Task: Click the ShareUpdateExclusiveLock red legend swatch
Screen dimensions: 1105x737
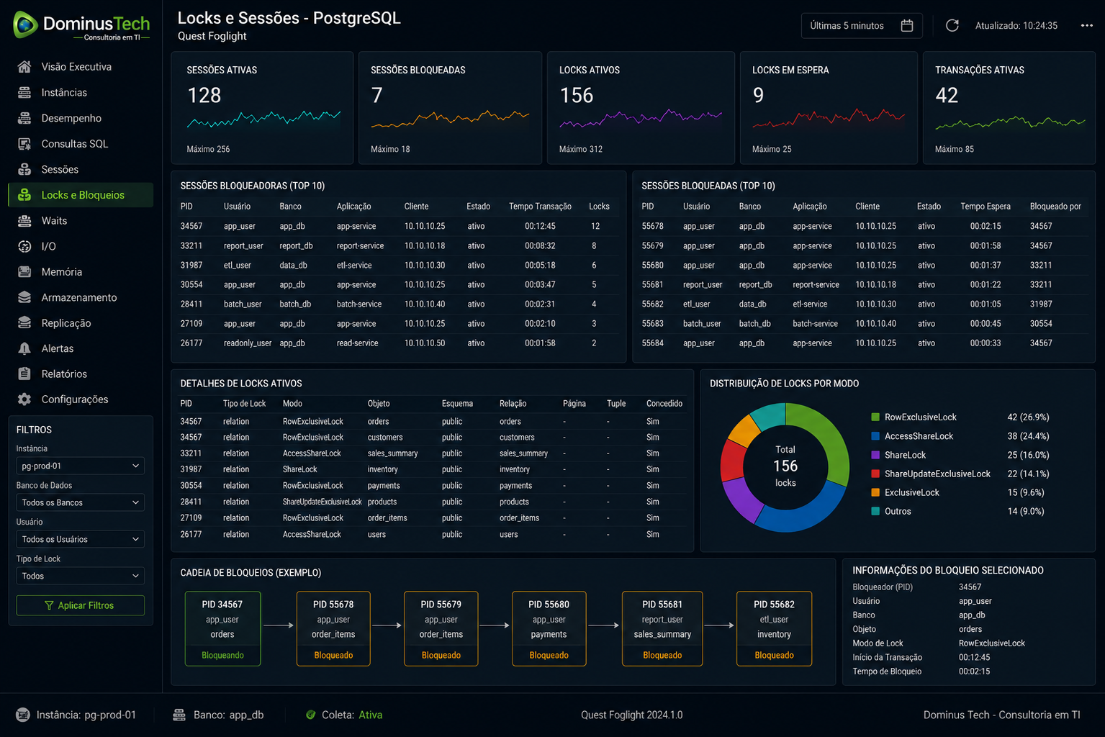Action: click(x=875, y=474)
